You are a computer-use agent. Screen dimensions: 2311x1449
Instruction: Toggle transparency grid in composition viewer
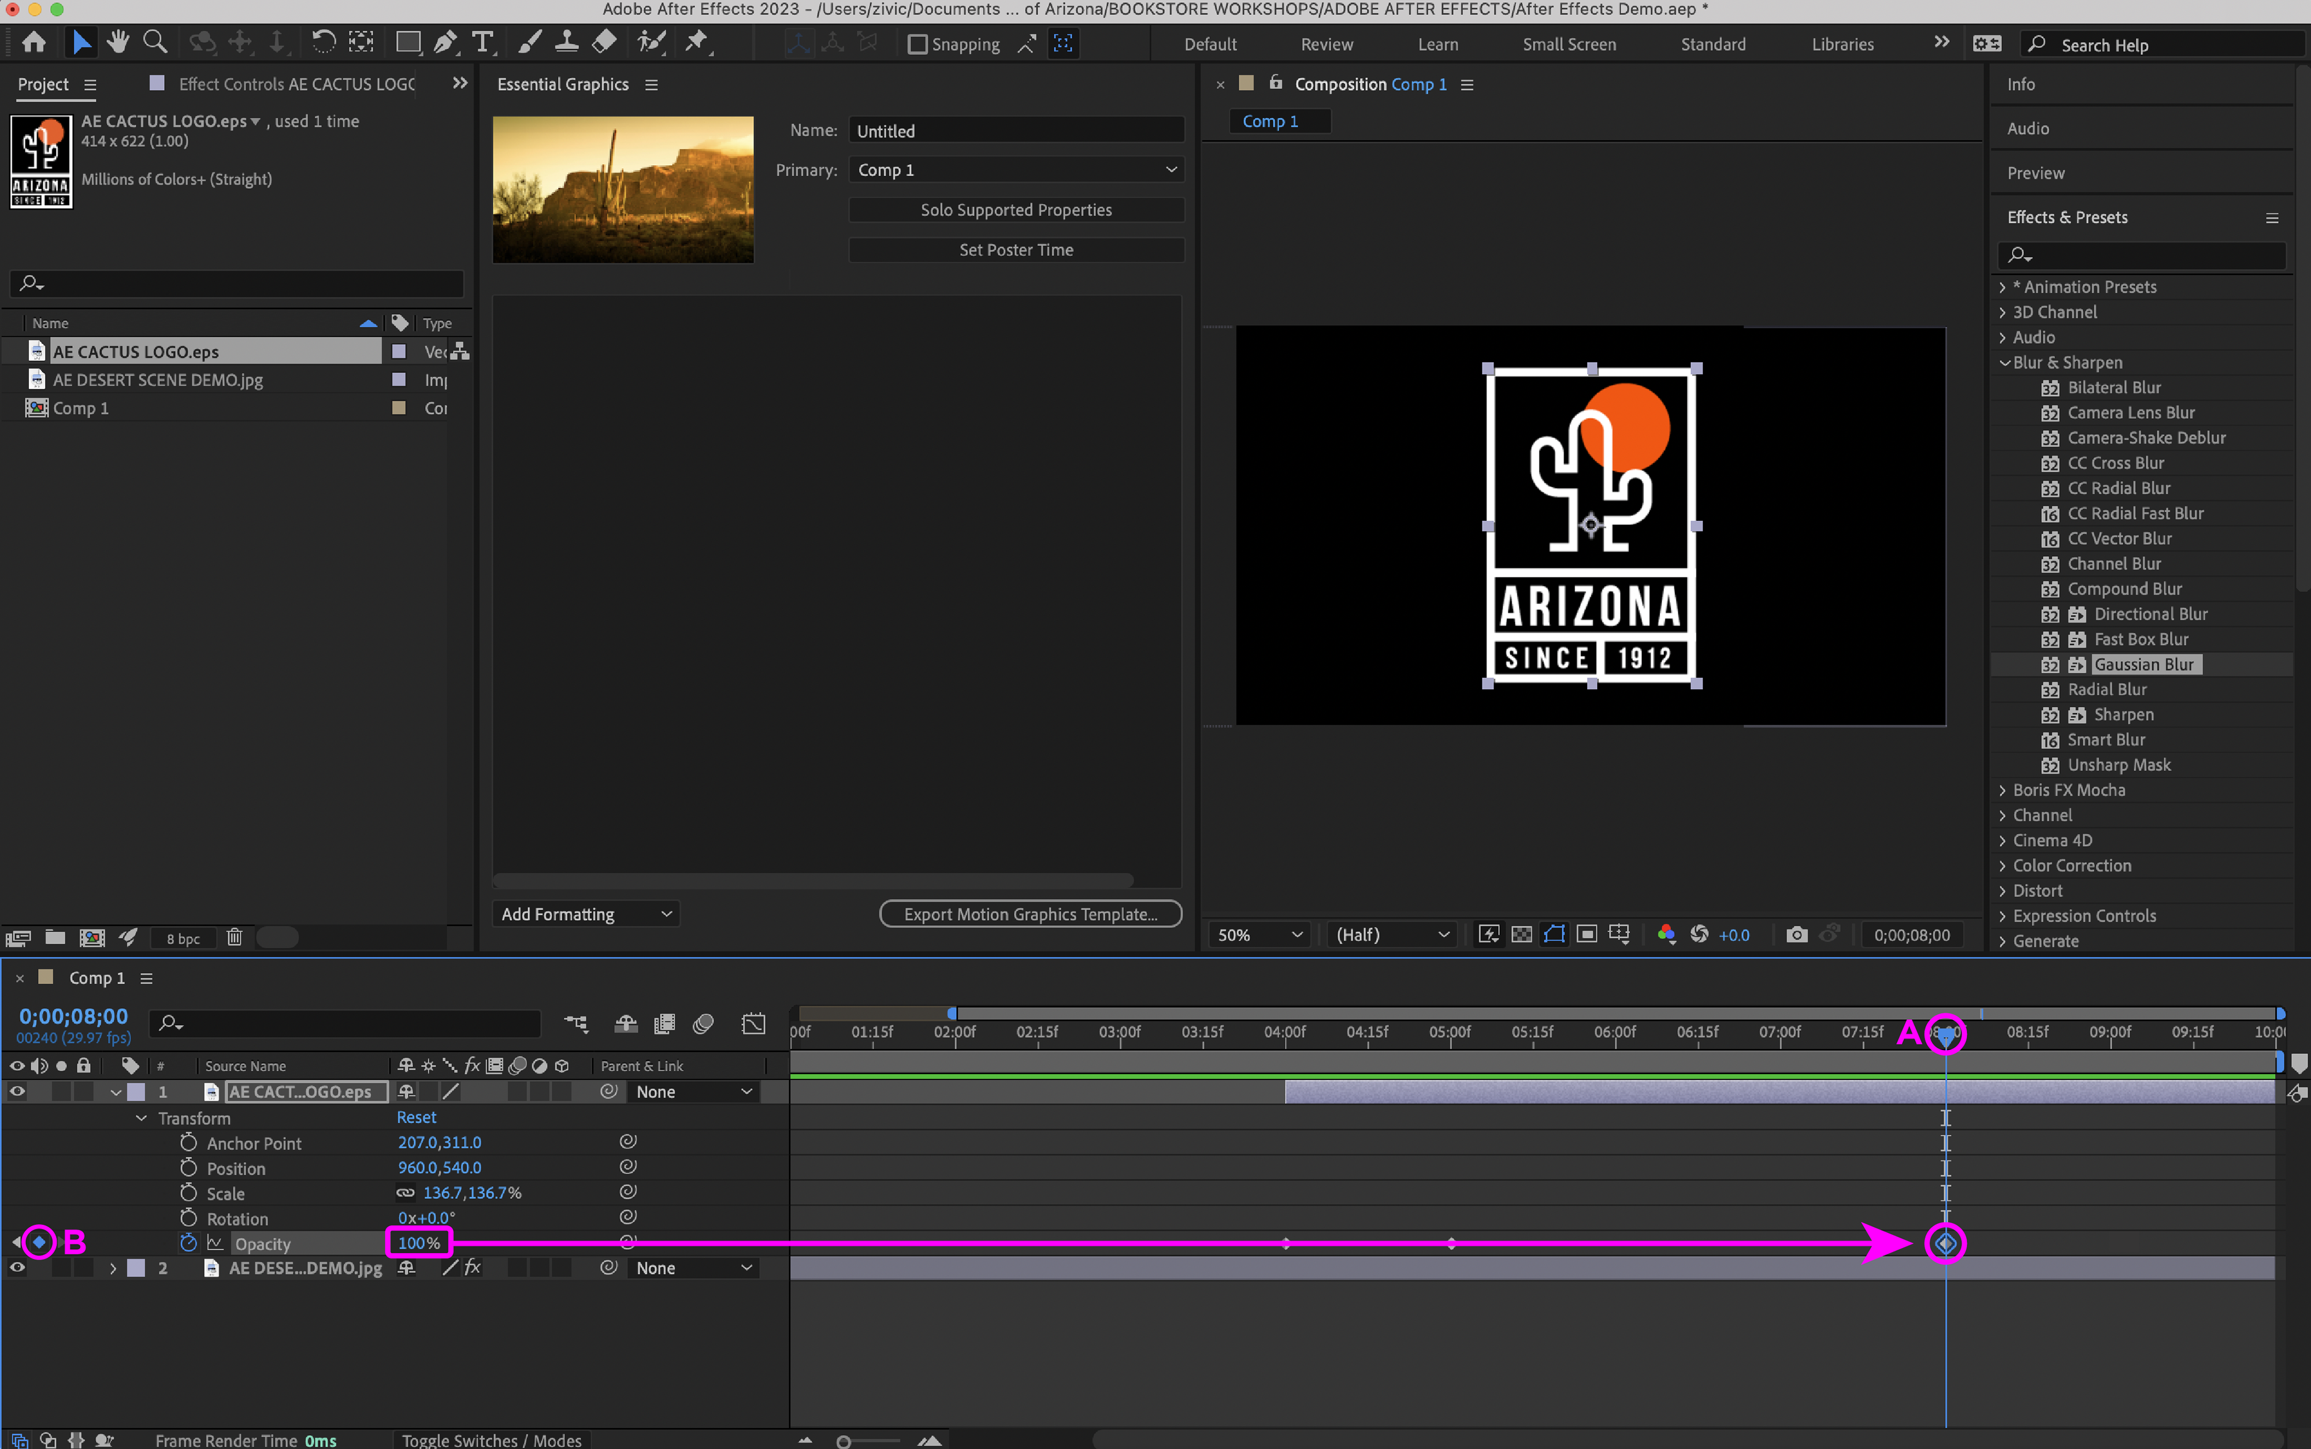[x=1521, y=934]
